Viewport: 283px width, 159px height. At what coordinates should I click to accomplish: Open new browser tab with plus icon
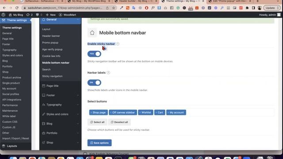257,1
